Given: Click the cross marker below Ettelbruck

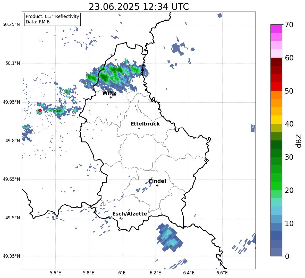Looking at the screenshot, I should (x=139, y=128).
